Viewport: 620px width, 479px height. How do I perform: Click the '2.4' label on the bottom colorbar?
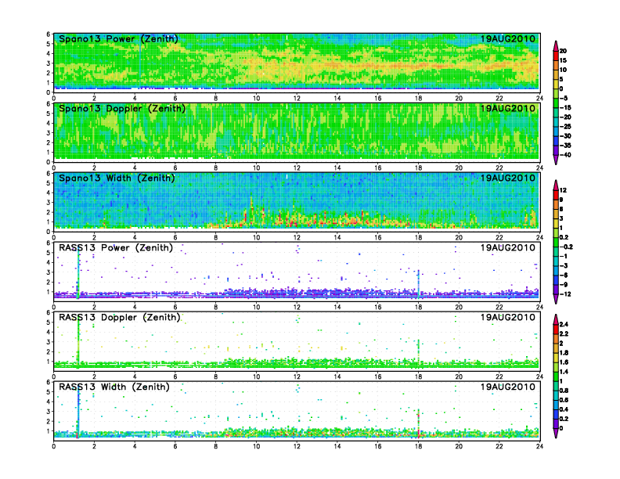pyautogui.click(x=564, y=325)
